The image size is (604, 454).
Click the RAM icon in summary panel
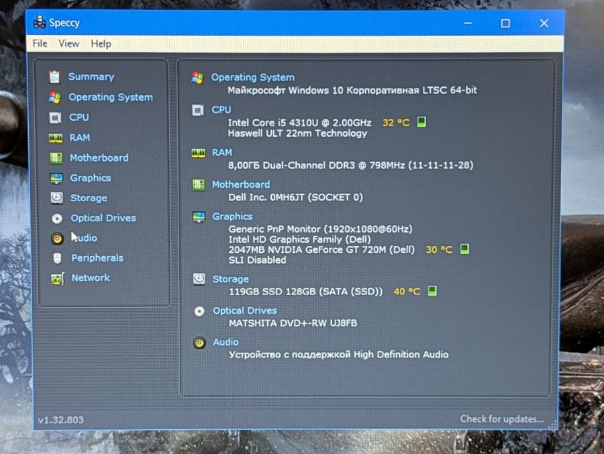[198, 154]
